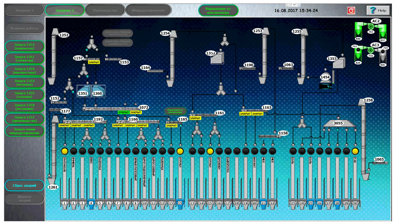This screenshot has width=395, height=224.
Task: Click the red power shutdown icon
Action: [351, 10]
